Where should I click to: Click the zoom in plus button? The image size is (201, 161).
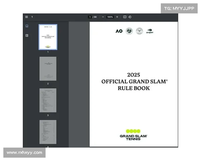[117, 17]
